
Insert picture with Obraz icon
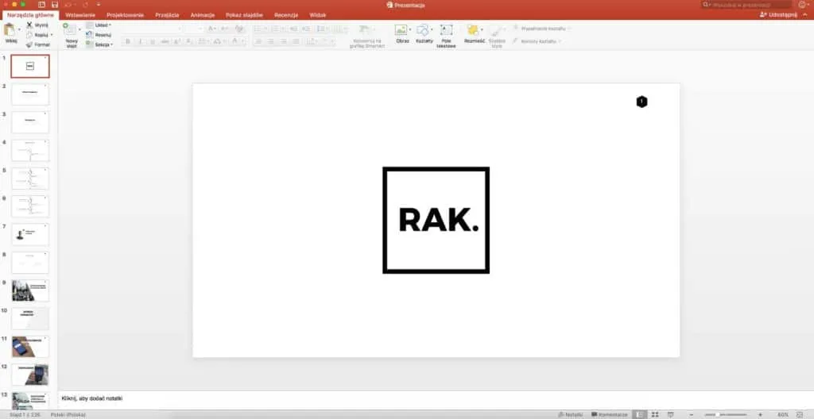[x=401, y=30]
